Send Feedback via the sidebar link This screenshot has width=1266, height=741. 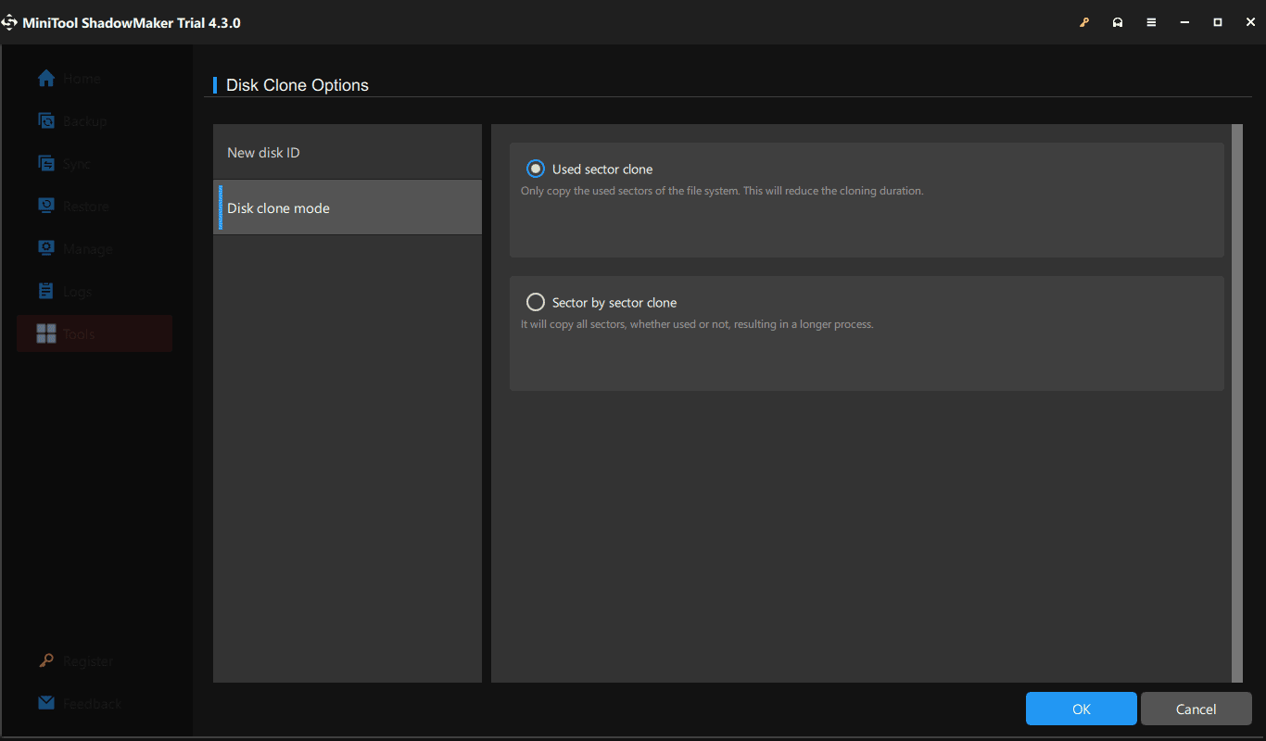tap(79, 703)
